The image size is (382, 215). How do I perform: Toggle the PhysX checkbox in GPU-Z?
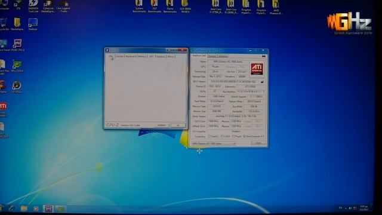click(x=233, y=137)
